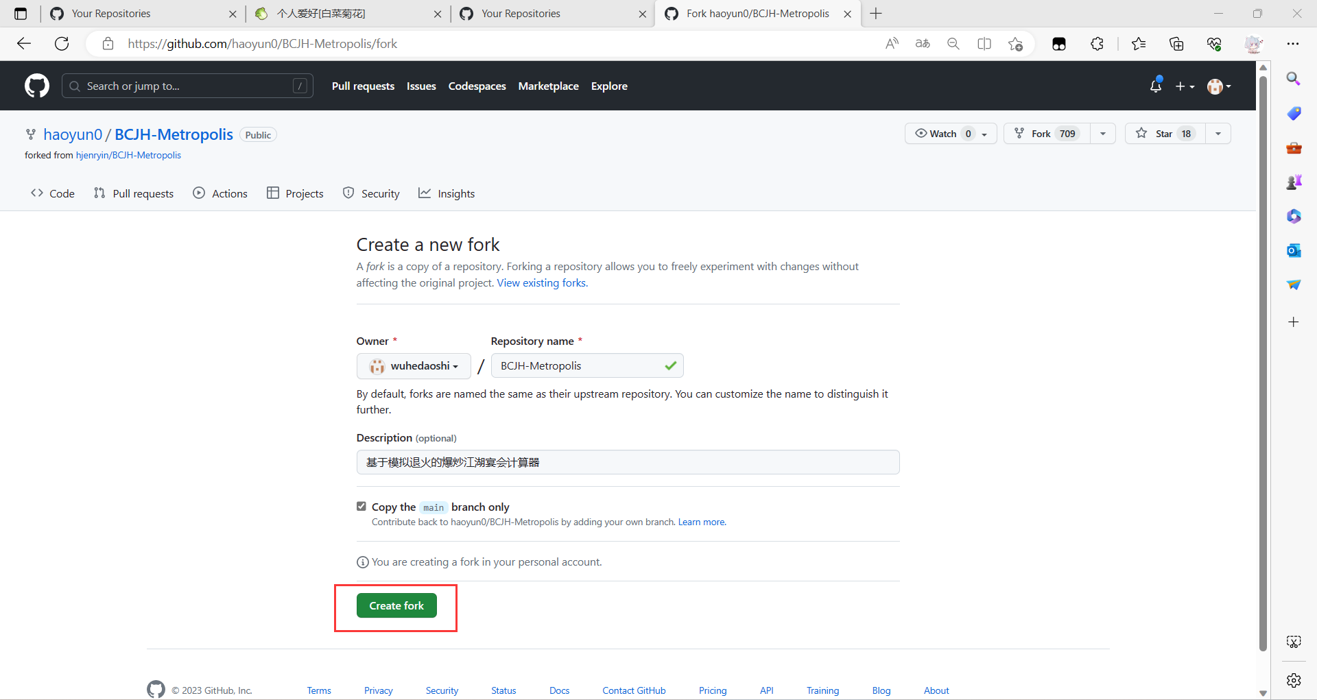This screenshot has height=700, width=1317.
Task: Open the sidebar games chess icon
Action: (1294, 182)
